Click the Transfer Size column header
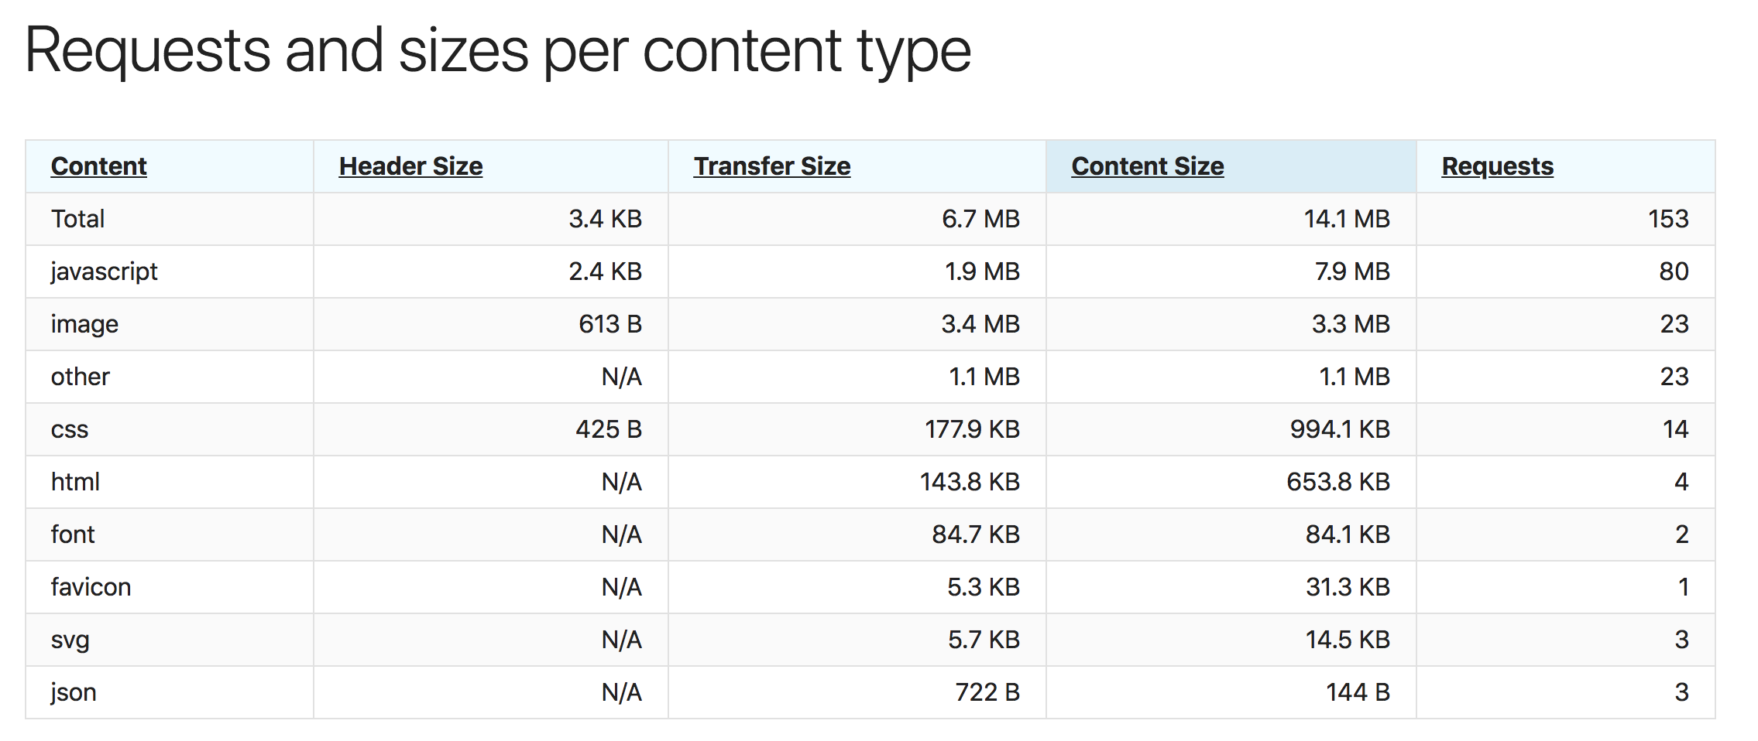This screenshot has width=1758, height=741. click(771, 166)
